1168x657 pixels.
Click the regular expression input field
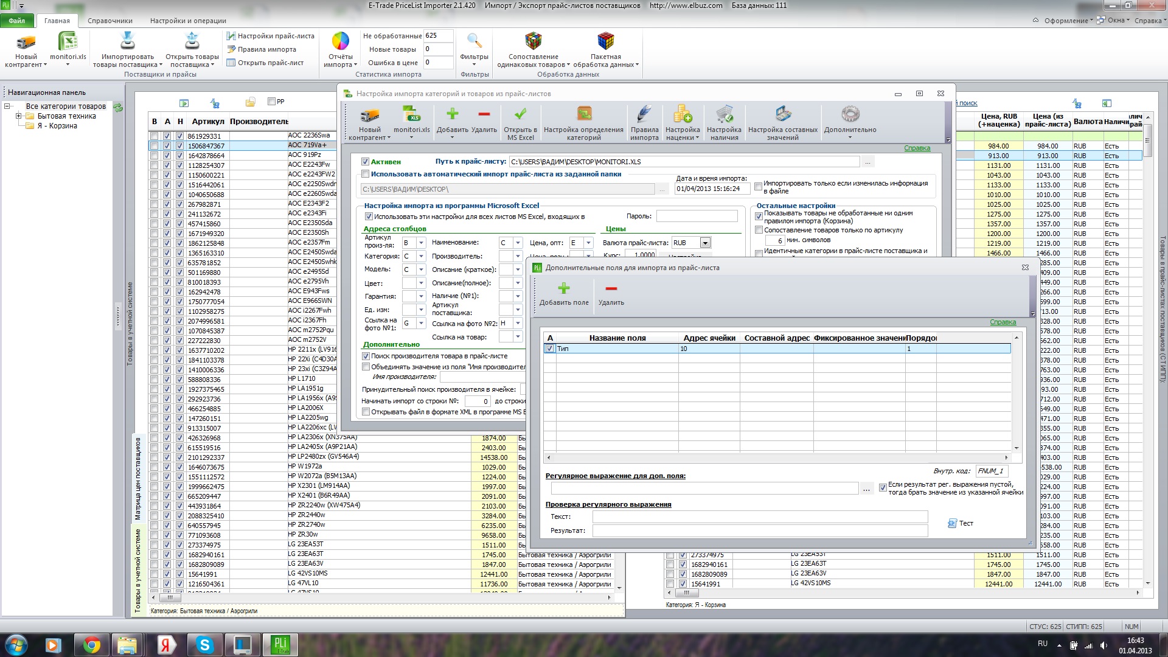click(704, 488)
